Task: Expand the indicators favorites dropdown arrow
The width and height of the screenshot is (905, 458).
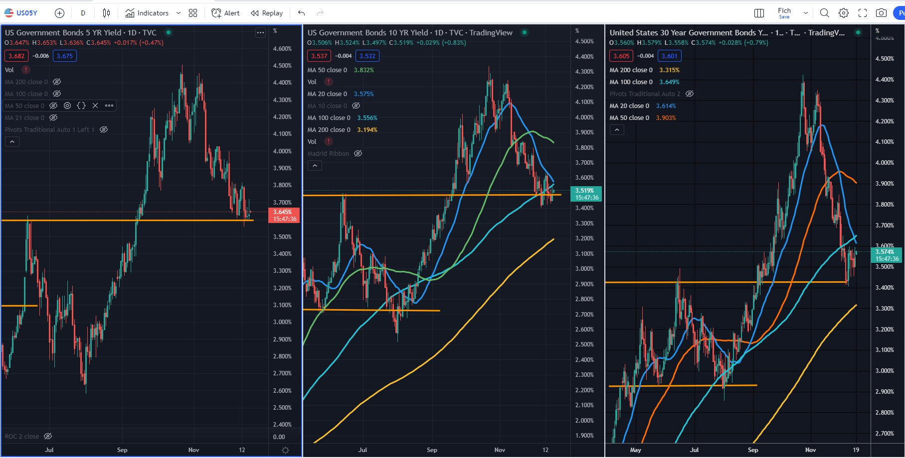Action: [179, 13]
